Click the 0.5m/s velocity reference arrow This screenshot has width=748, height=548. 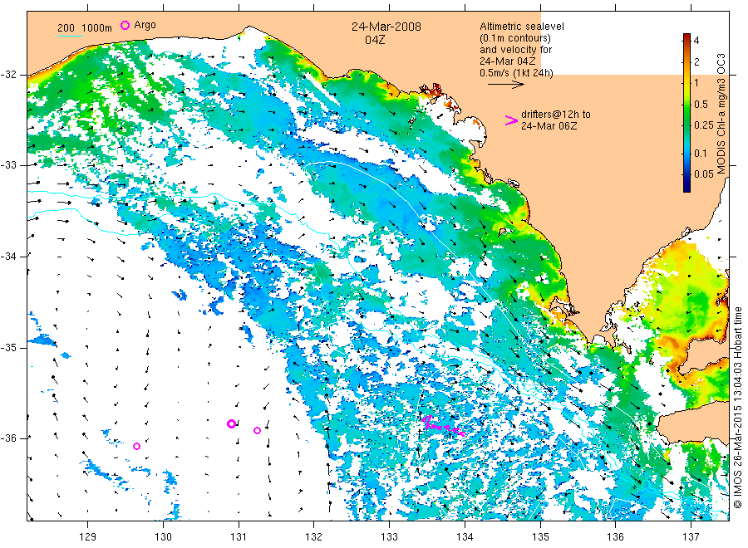pos(505,85)
